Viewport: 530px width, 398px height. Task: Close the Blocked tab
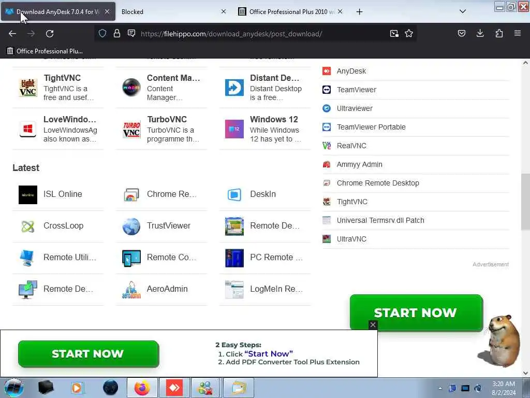[224, 11]
